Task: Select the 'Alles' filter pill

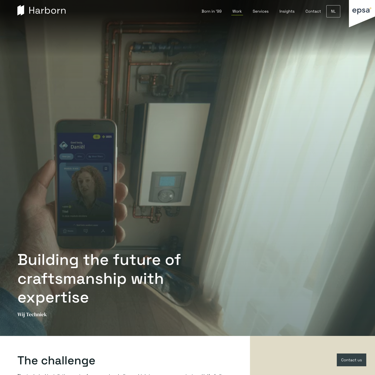Action: click(x=80, y=156)
